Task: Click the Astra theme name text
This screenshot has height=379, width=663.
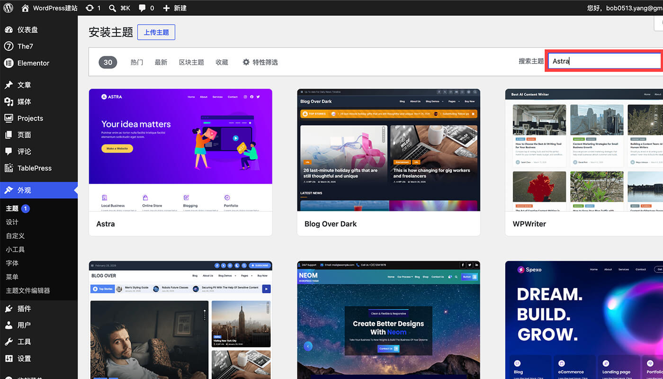Action: 106,224
